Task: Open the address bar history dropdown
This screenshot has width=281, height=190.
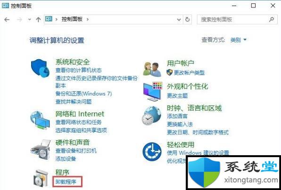Action: click(179, 19)
